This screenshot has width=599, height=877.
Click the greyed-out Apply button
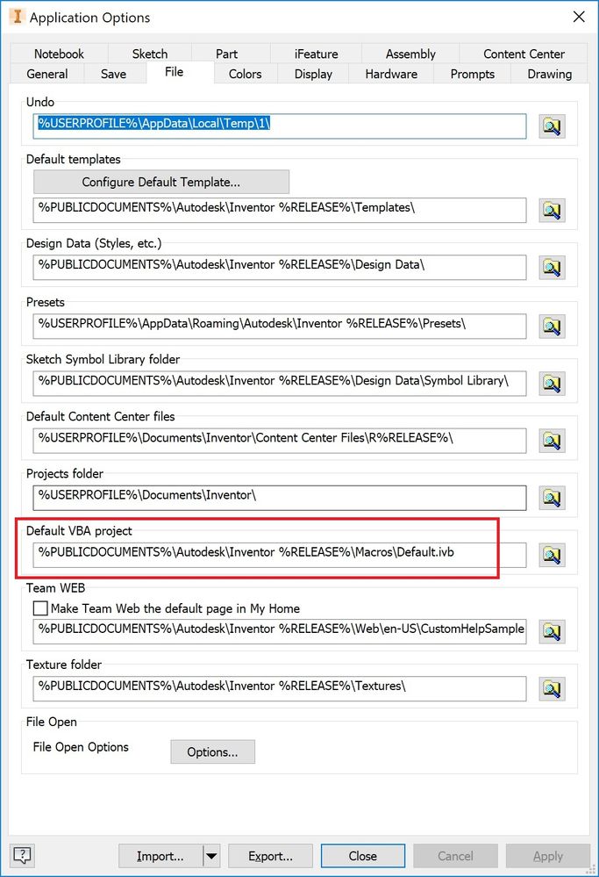[547, 856]
